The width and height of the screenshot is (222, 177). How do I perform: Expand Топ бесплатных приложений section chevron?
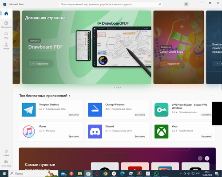(x=69, y=96)
